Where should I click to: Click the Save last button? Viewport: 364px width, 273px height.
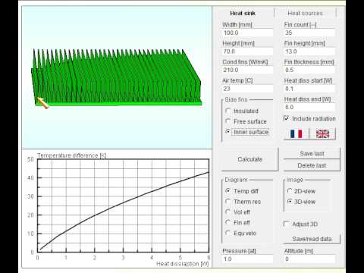click(x=312, y=153)
